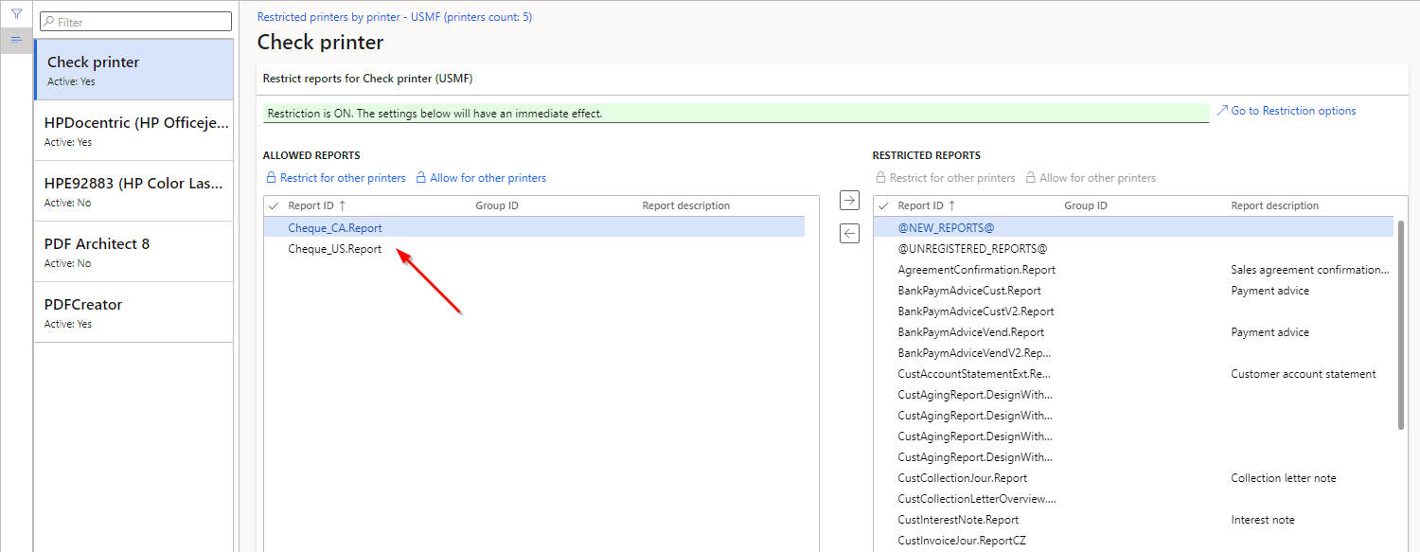Move report to restricted with right arrow

[x=849, y=200]
